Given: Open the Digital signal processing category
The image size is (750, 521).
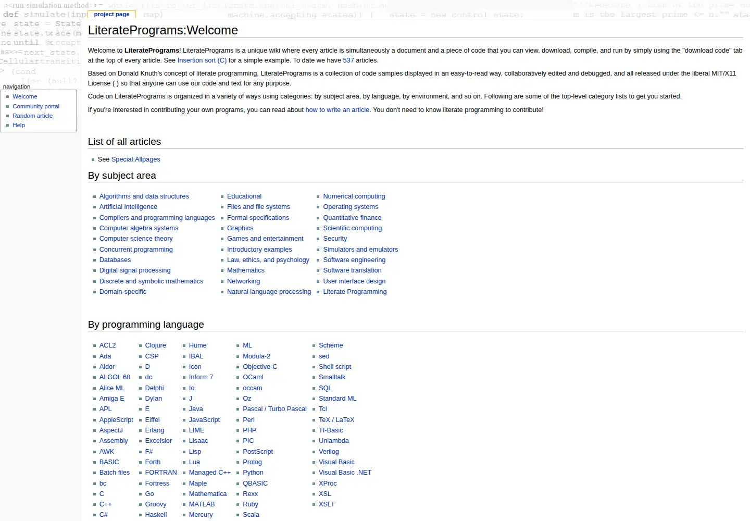Looking at the screenshot, I should pyautogui.click(x=135, y=270).
